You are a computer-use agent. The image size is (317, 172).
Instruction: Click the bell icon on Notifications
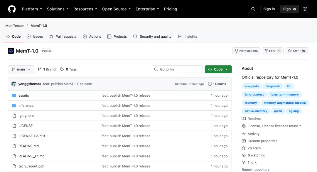pyautogui.click(x=236, y=51)
